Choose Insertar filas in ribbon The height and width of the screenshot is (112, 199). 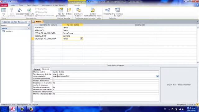[41, 9]
